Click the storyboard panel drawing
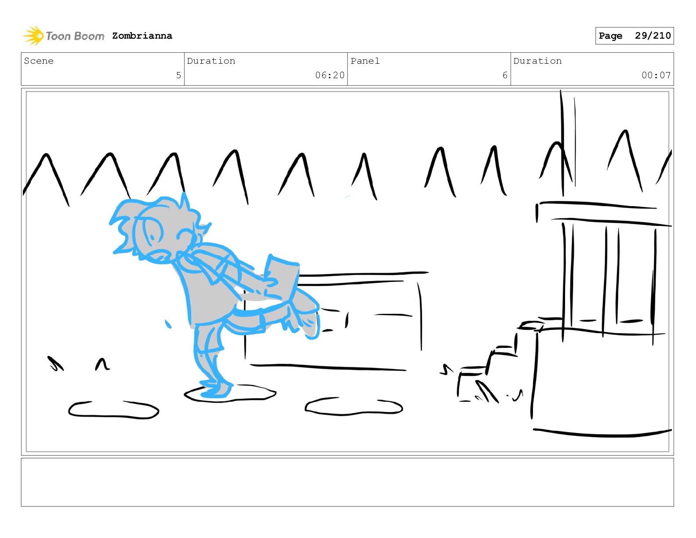Screen dimensions: 696x538 click(348, 272)
